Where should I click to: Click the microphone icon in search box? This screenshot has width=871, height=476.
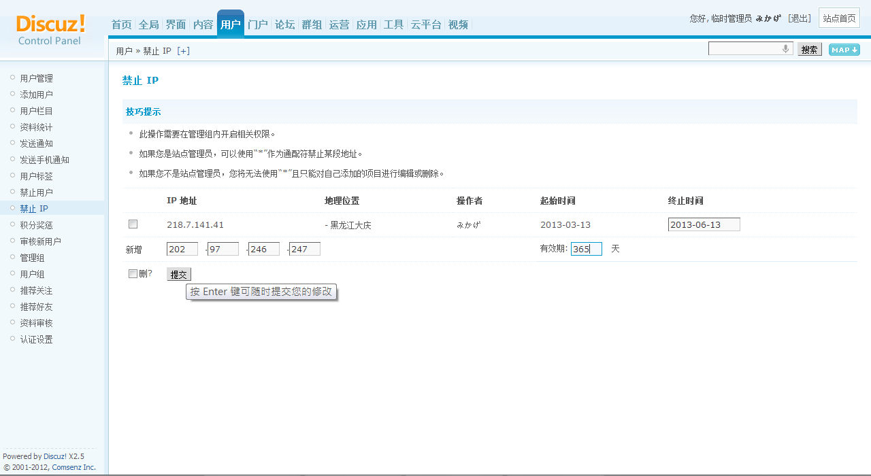pyautogui.click(x=785, y=49)
